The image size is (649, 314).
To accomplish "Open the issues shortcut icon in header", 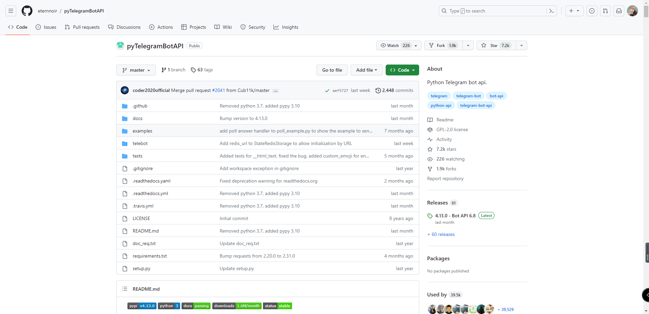I will [x=592, y=11].
